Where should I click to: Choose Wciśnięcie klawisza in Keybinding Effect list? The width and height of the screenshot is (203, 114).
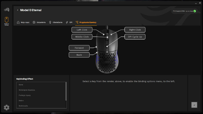pyautogui.click(x=27, y=90)
